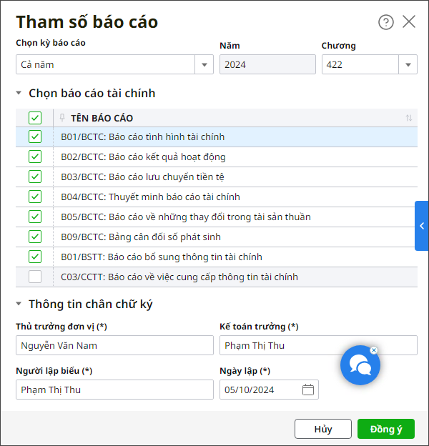The width and height of the screenshot is (429, 446).
Task: Open the chat support bubble icon
Action: (360, 366)
